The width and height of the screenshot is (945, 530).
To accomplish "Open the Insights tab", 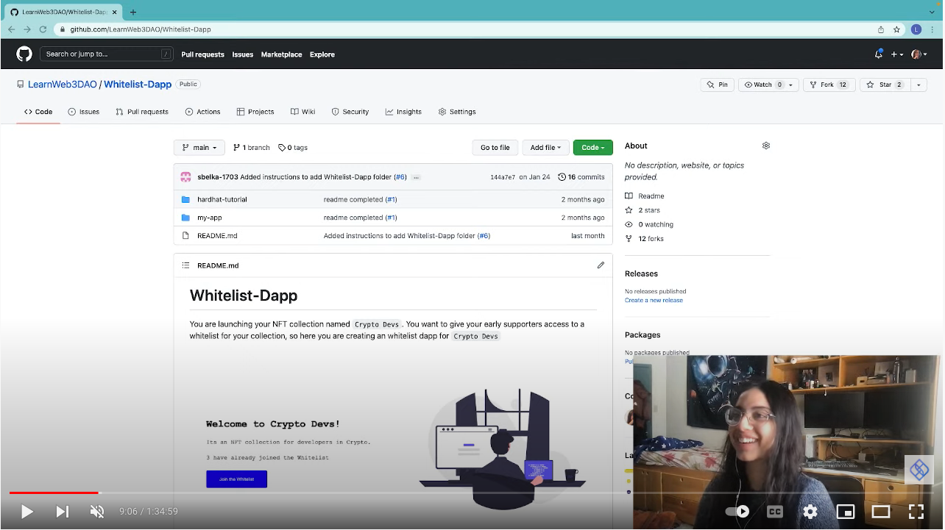I will tap(403, 112).
